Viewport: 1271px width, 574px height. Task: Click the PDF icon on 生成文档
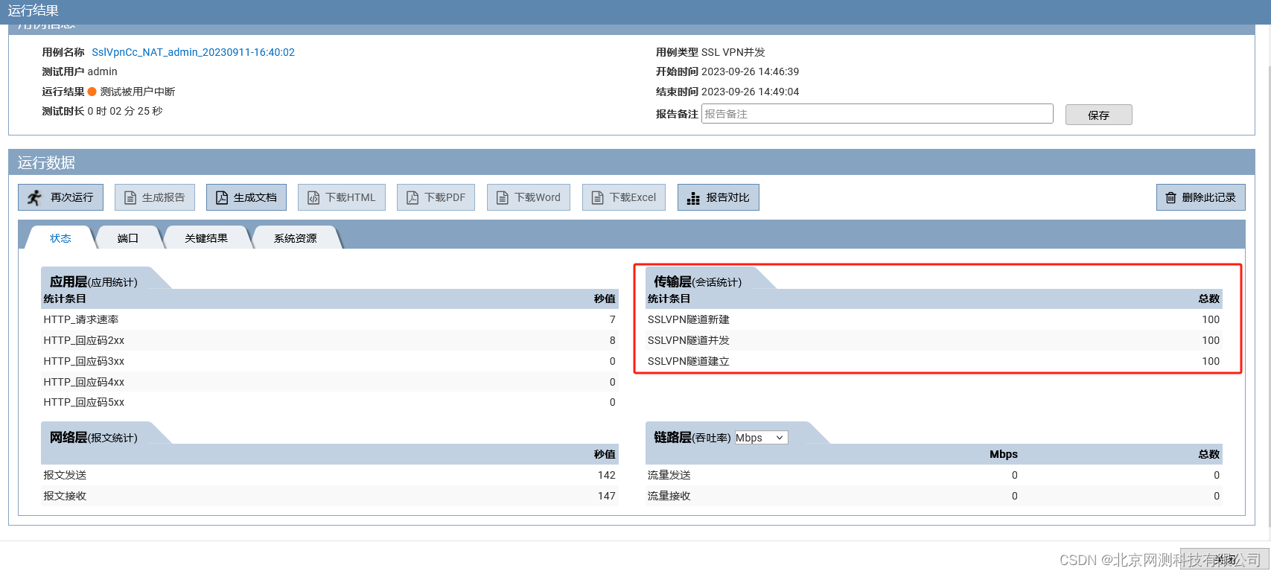pyautogui.click(x=222, y=197)
